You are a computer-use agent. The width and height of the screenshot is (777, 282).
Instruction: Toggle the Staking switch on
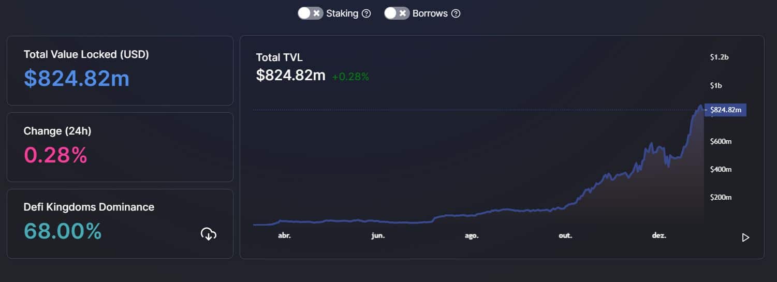point(311,13)
